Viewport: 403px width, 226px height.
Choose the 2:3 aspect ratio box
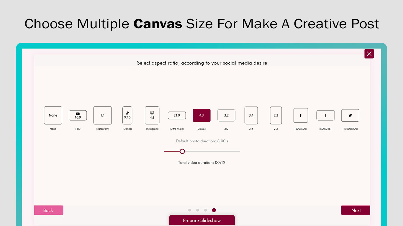[276, 115]
